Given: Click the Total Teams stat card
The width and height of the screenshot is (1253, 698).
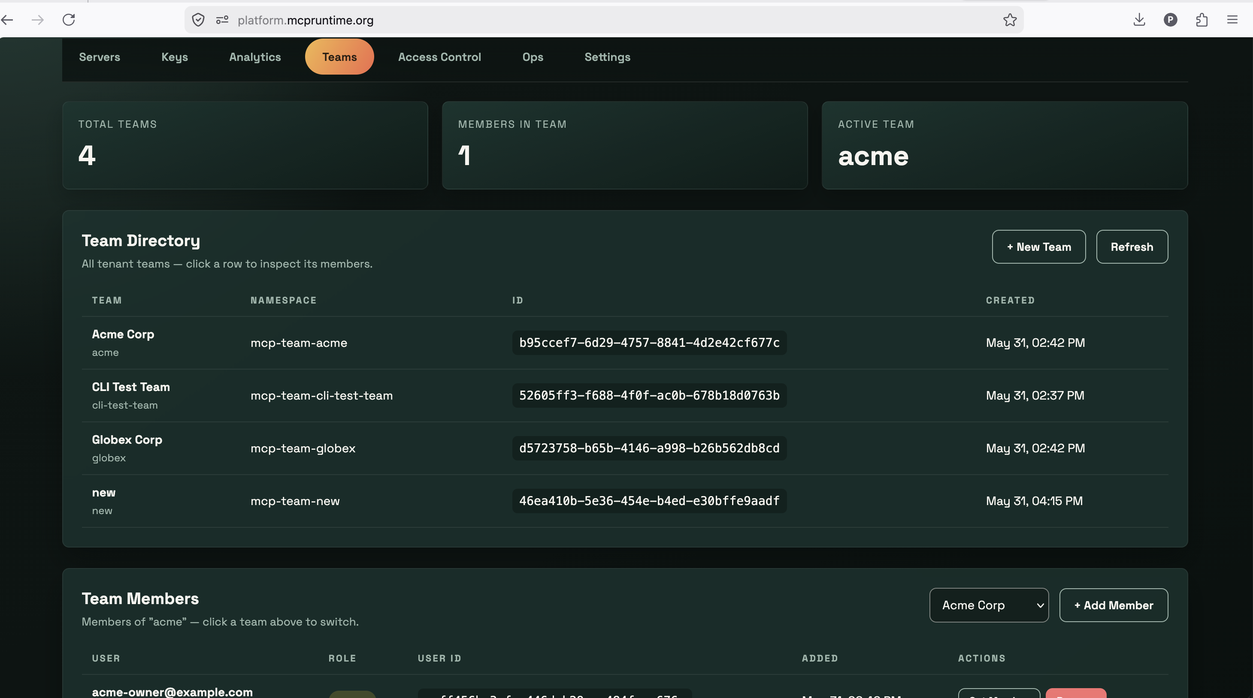Looking at the screenshot, I should 245,145.
